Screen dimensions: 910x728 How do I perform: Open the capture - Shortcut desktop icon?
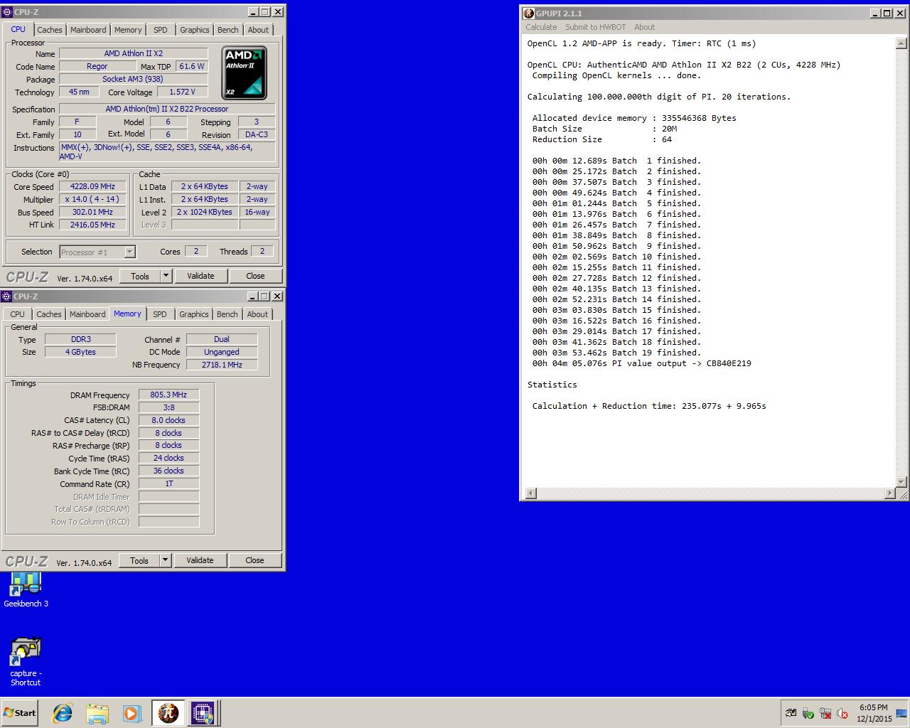pos(26,662)
